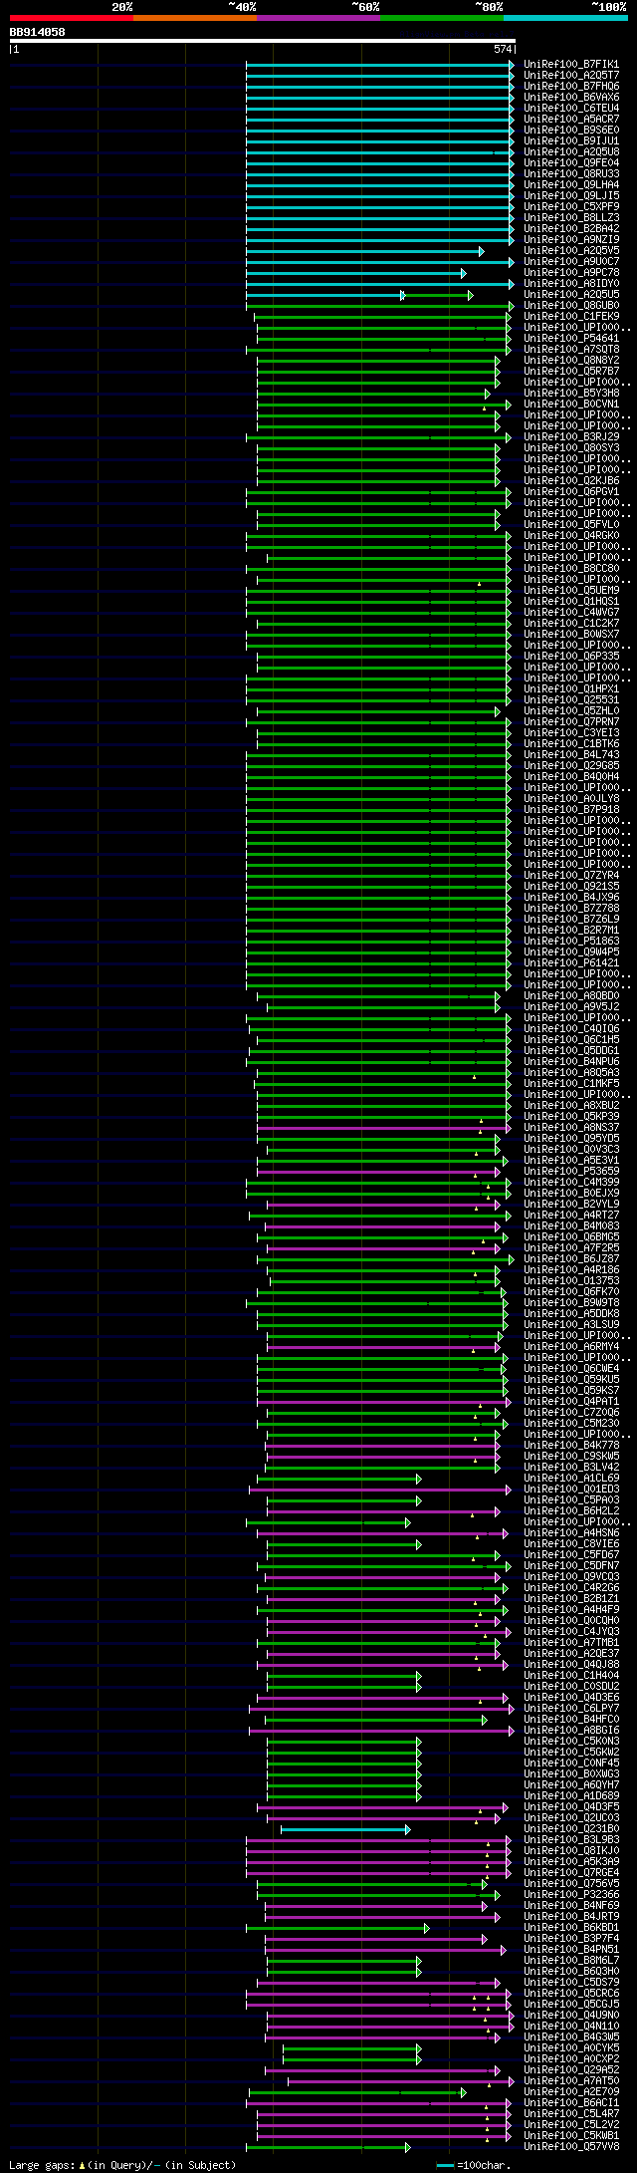637x2173 pixels.
Task: Click the short cyan bar for UniRef100_Q231B0
Action: click(345, 1828)
